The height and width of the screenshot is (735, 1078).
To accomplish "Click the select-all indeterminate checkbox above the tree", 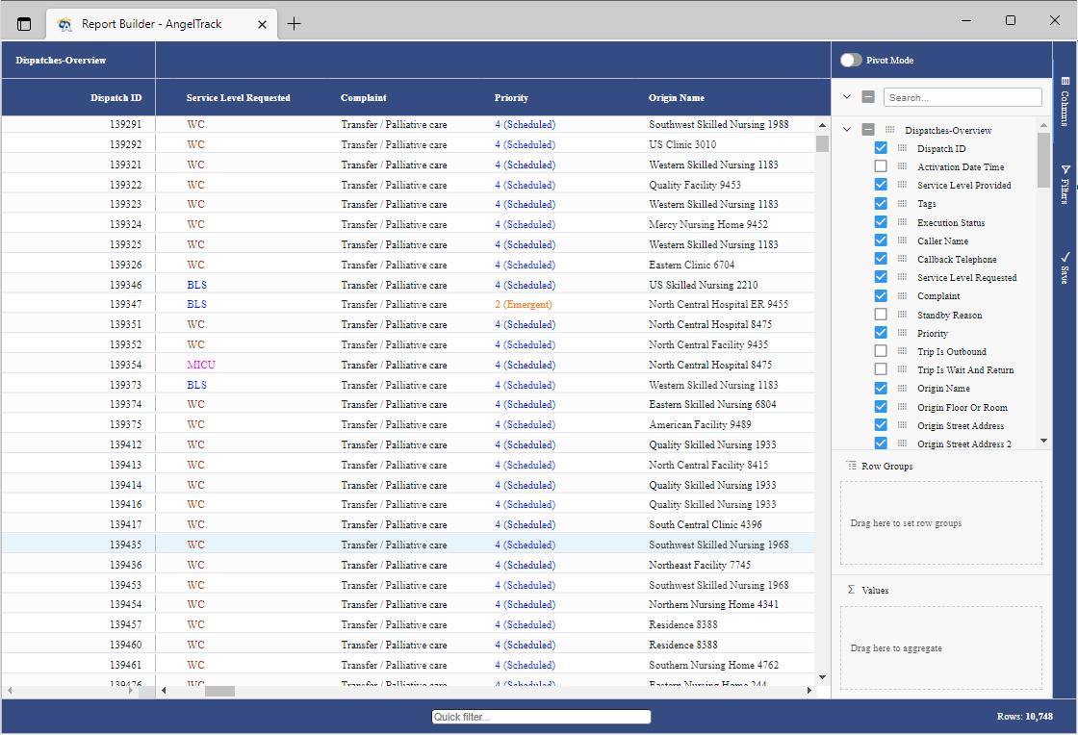I will tap(868, 97).
